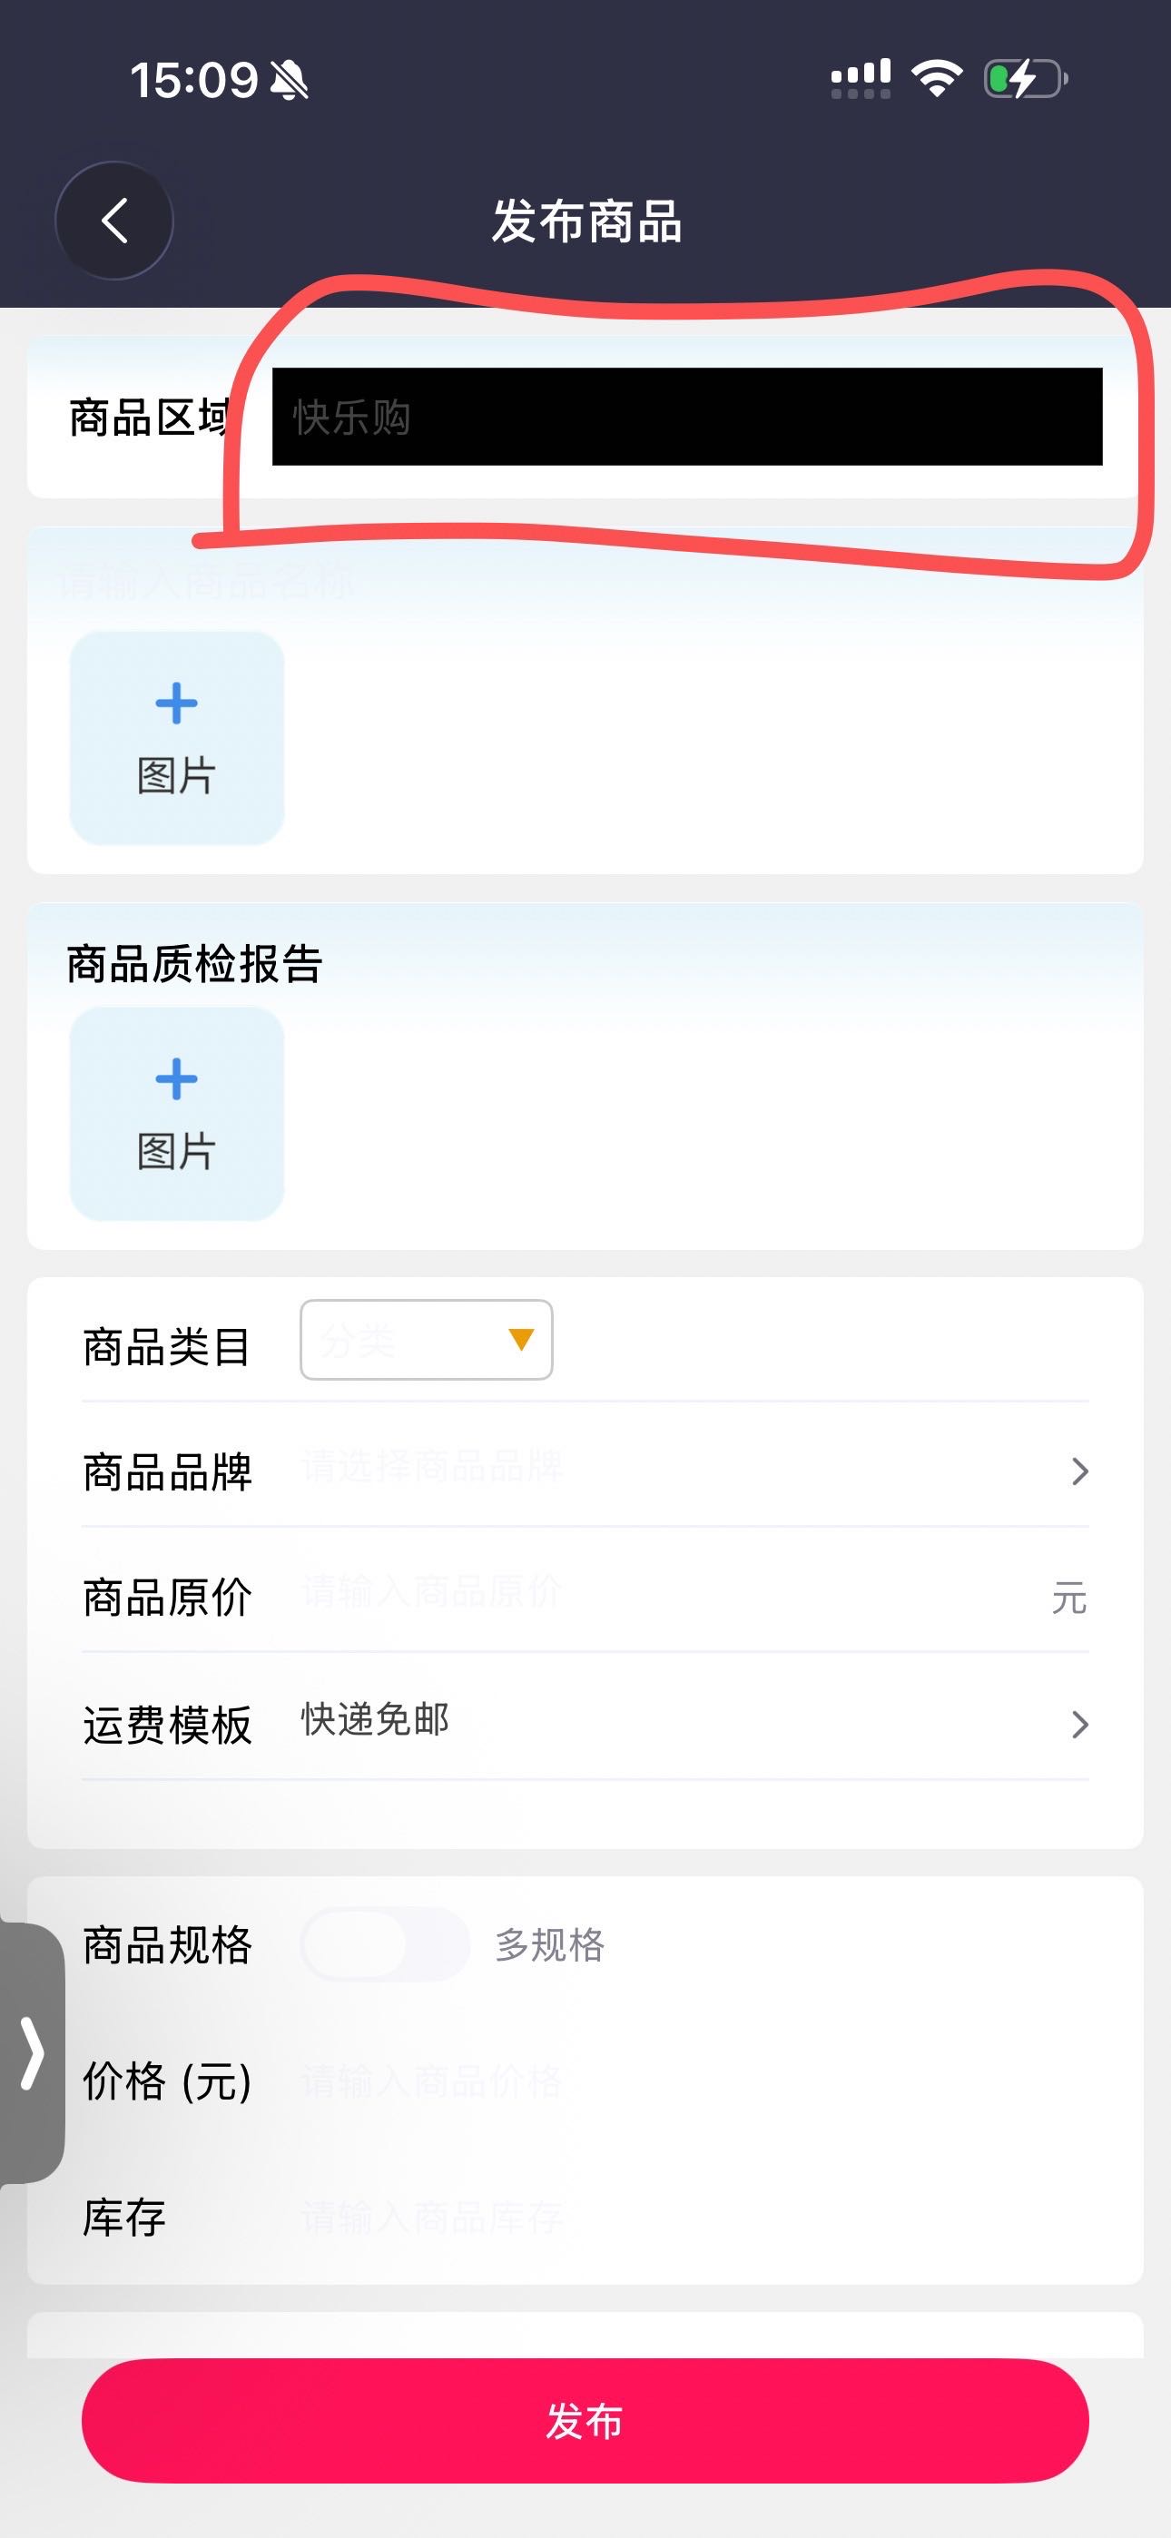Tap the 商品区域 field showing 快乐购
The image size is (1171, 2538).
point(686,417)
